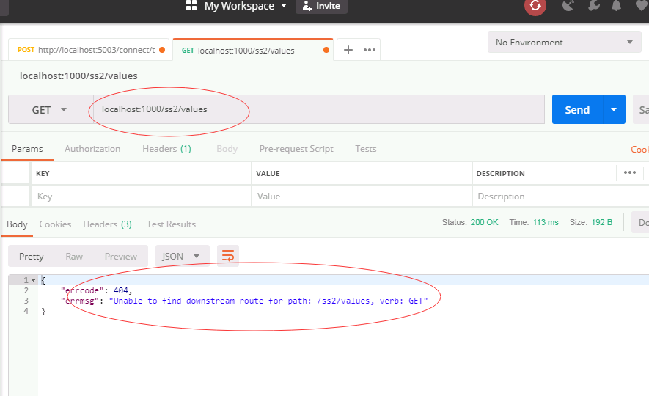Open the Authorization tab

(92, 149)
